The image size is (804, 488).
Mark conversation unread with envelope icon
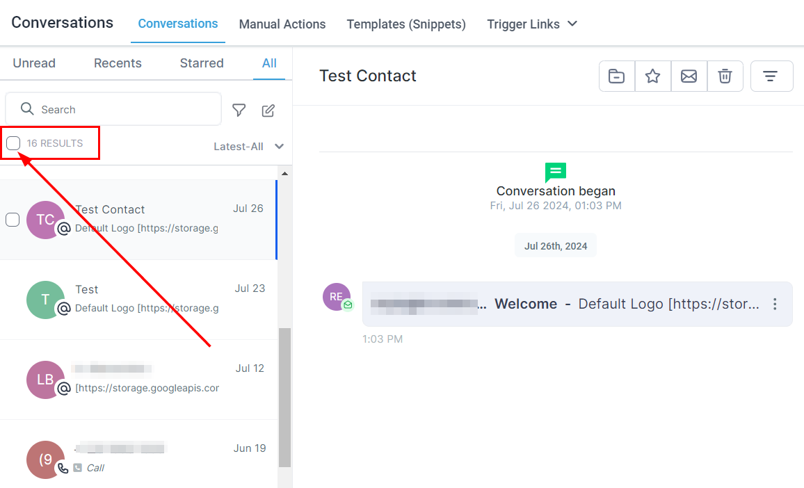point(689,76)
